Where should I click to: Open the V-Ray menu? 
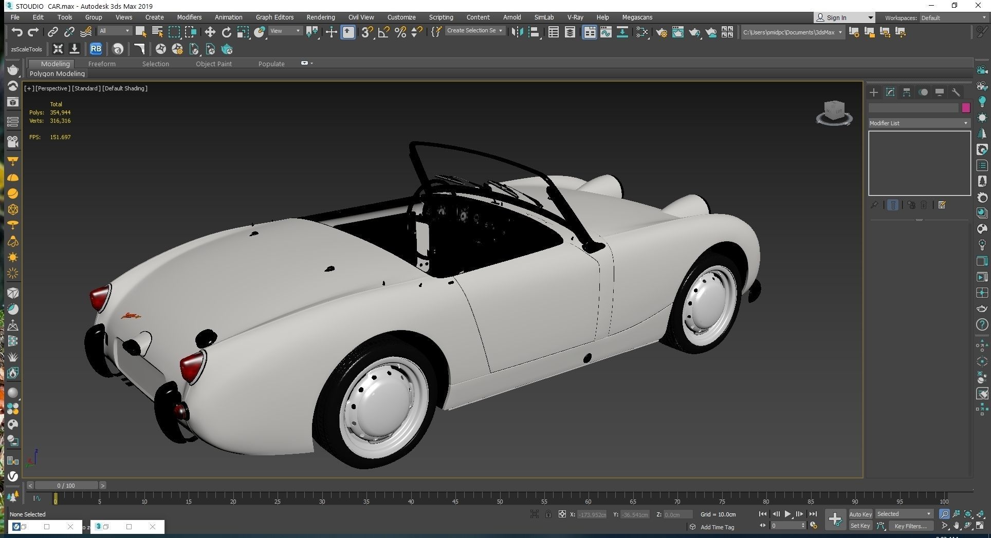point(575,17)
